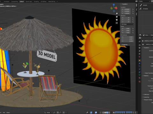
Task: Click the viewport pan hand icon
Action: [x=117, y=17]
